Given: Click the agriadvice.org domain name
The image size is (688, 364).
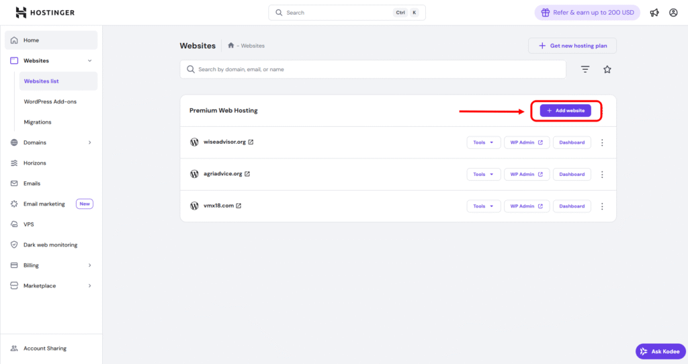Looking at the screenshot, I should 222,174.
